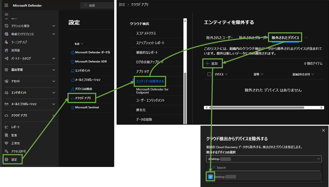Sort by the 追加された日付 column
Screen dimensions: 329x187
click(x=303, y=74)
